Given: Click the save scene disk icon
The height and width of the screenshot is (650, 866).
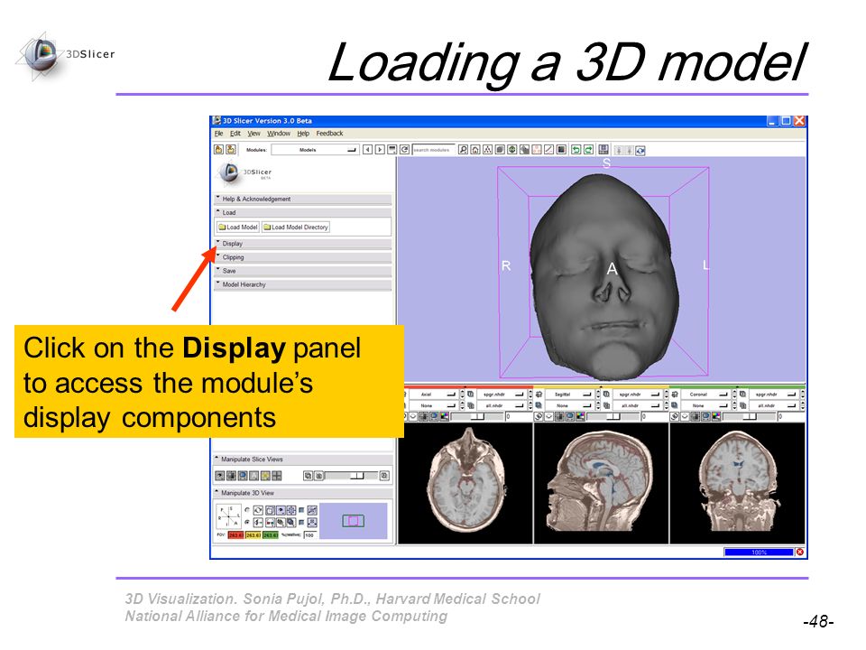Looking at the screenshot, I should coord(603,150).
